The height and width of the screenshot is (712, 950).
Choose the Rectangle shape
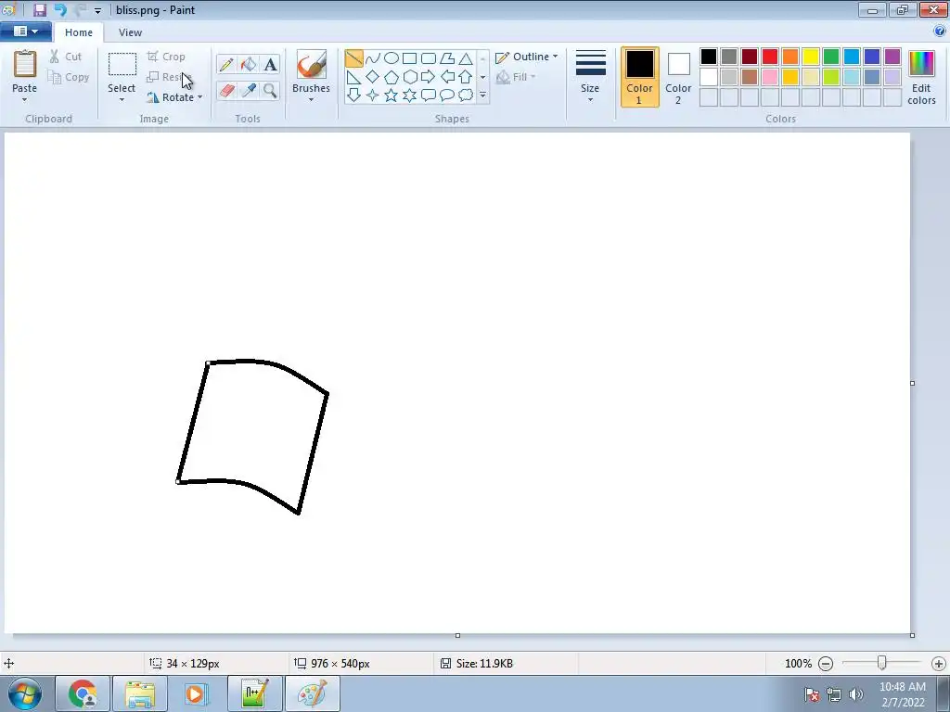409,58
